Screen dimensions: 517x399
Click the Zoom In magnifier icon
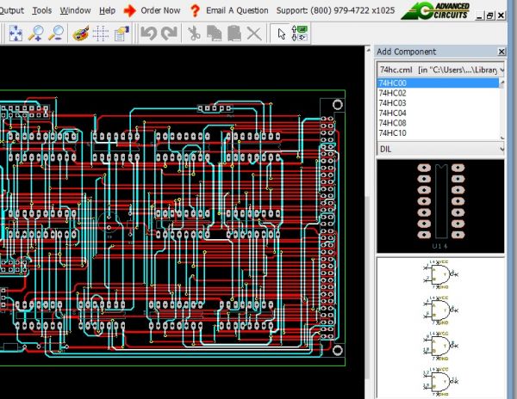[37, 34]
